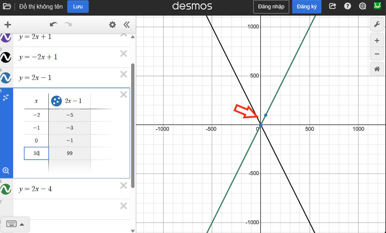Share the graph using the export icon
Screen dimensions: 386x233
(333, 6)
